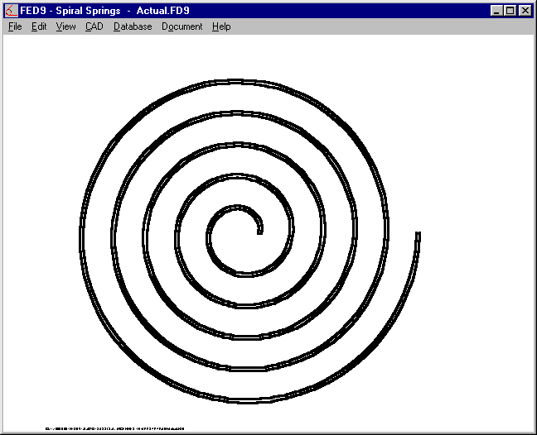Open the Edit menu
Image resolution: width=537 pixels, height=435 pixels.
click(x=39, y=26)
